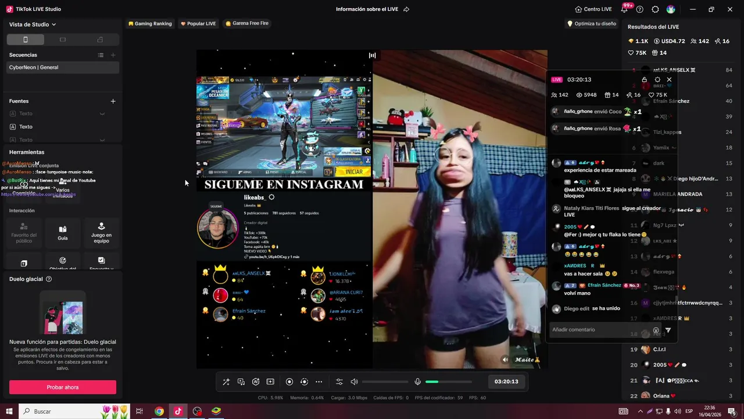Screen dimensions: 744x419
Task: Select the landscape layout option
Action: point(63,40)
